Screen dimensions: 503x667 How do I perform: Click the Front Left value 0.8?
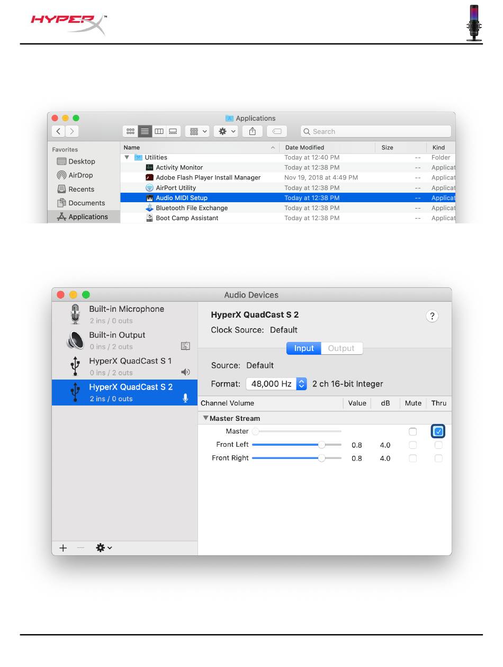point(357,445)
